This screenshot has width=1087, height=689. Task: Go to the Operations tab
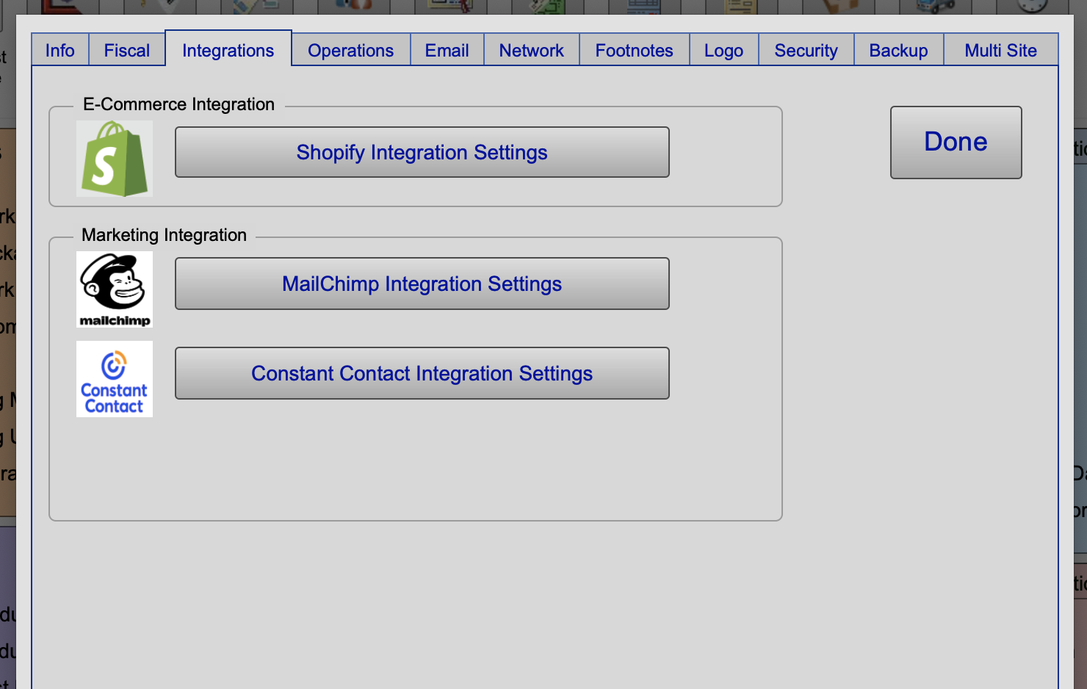[x=351, y=51]
